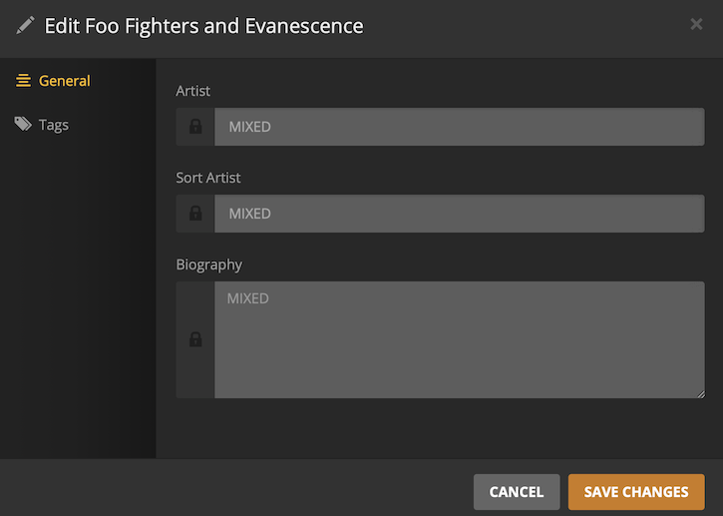Click inside the Biography text area

459,339
